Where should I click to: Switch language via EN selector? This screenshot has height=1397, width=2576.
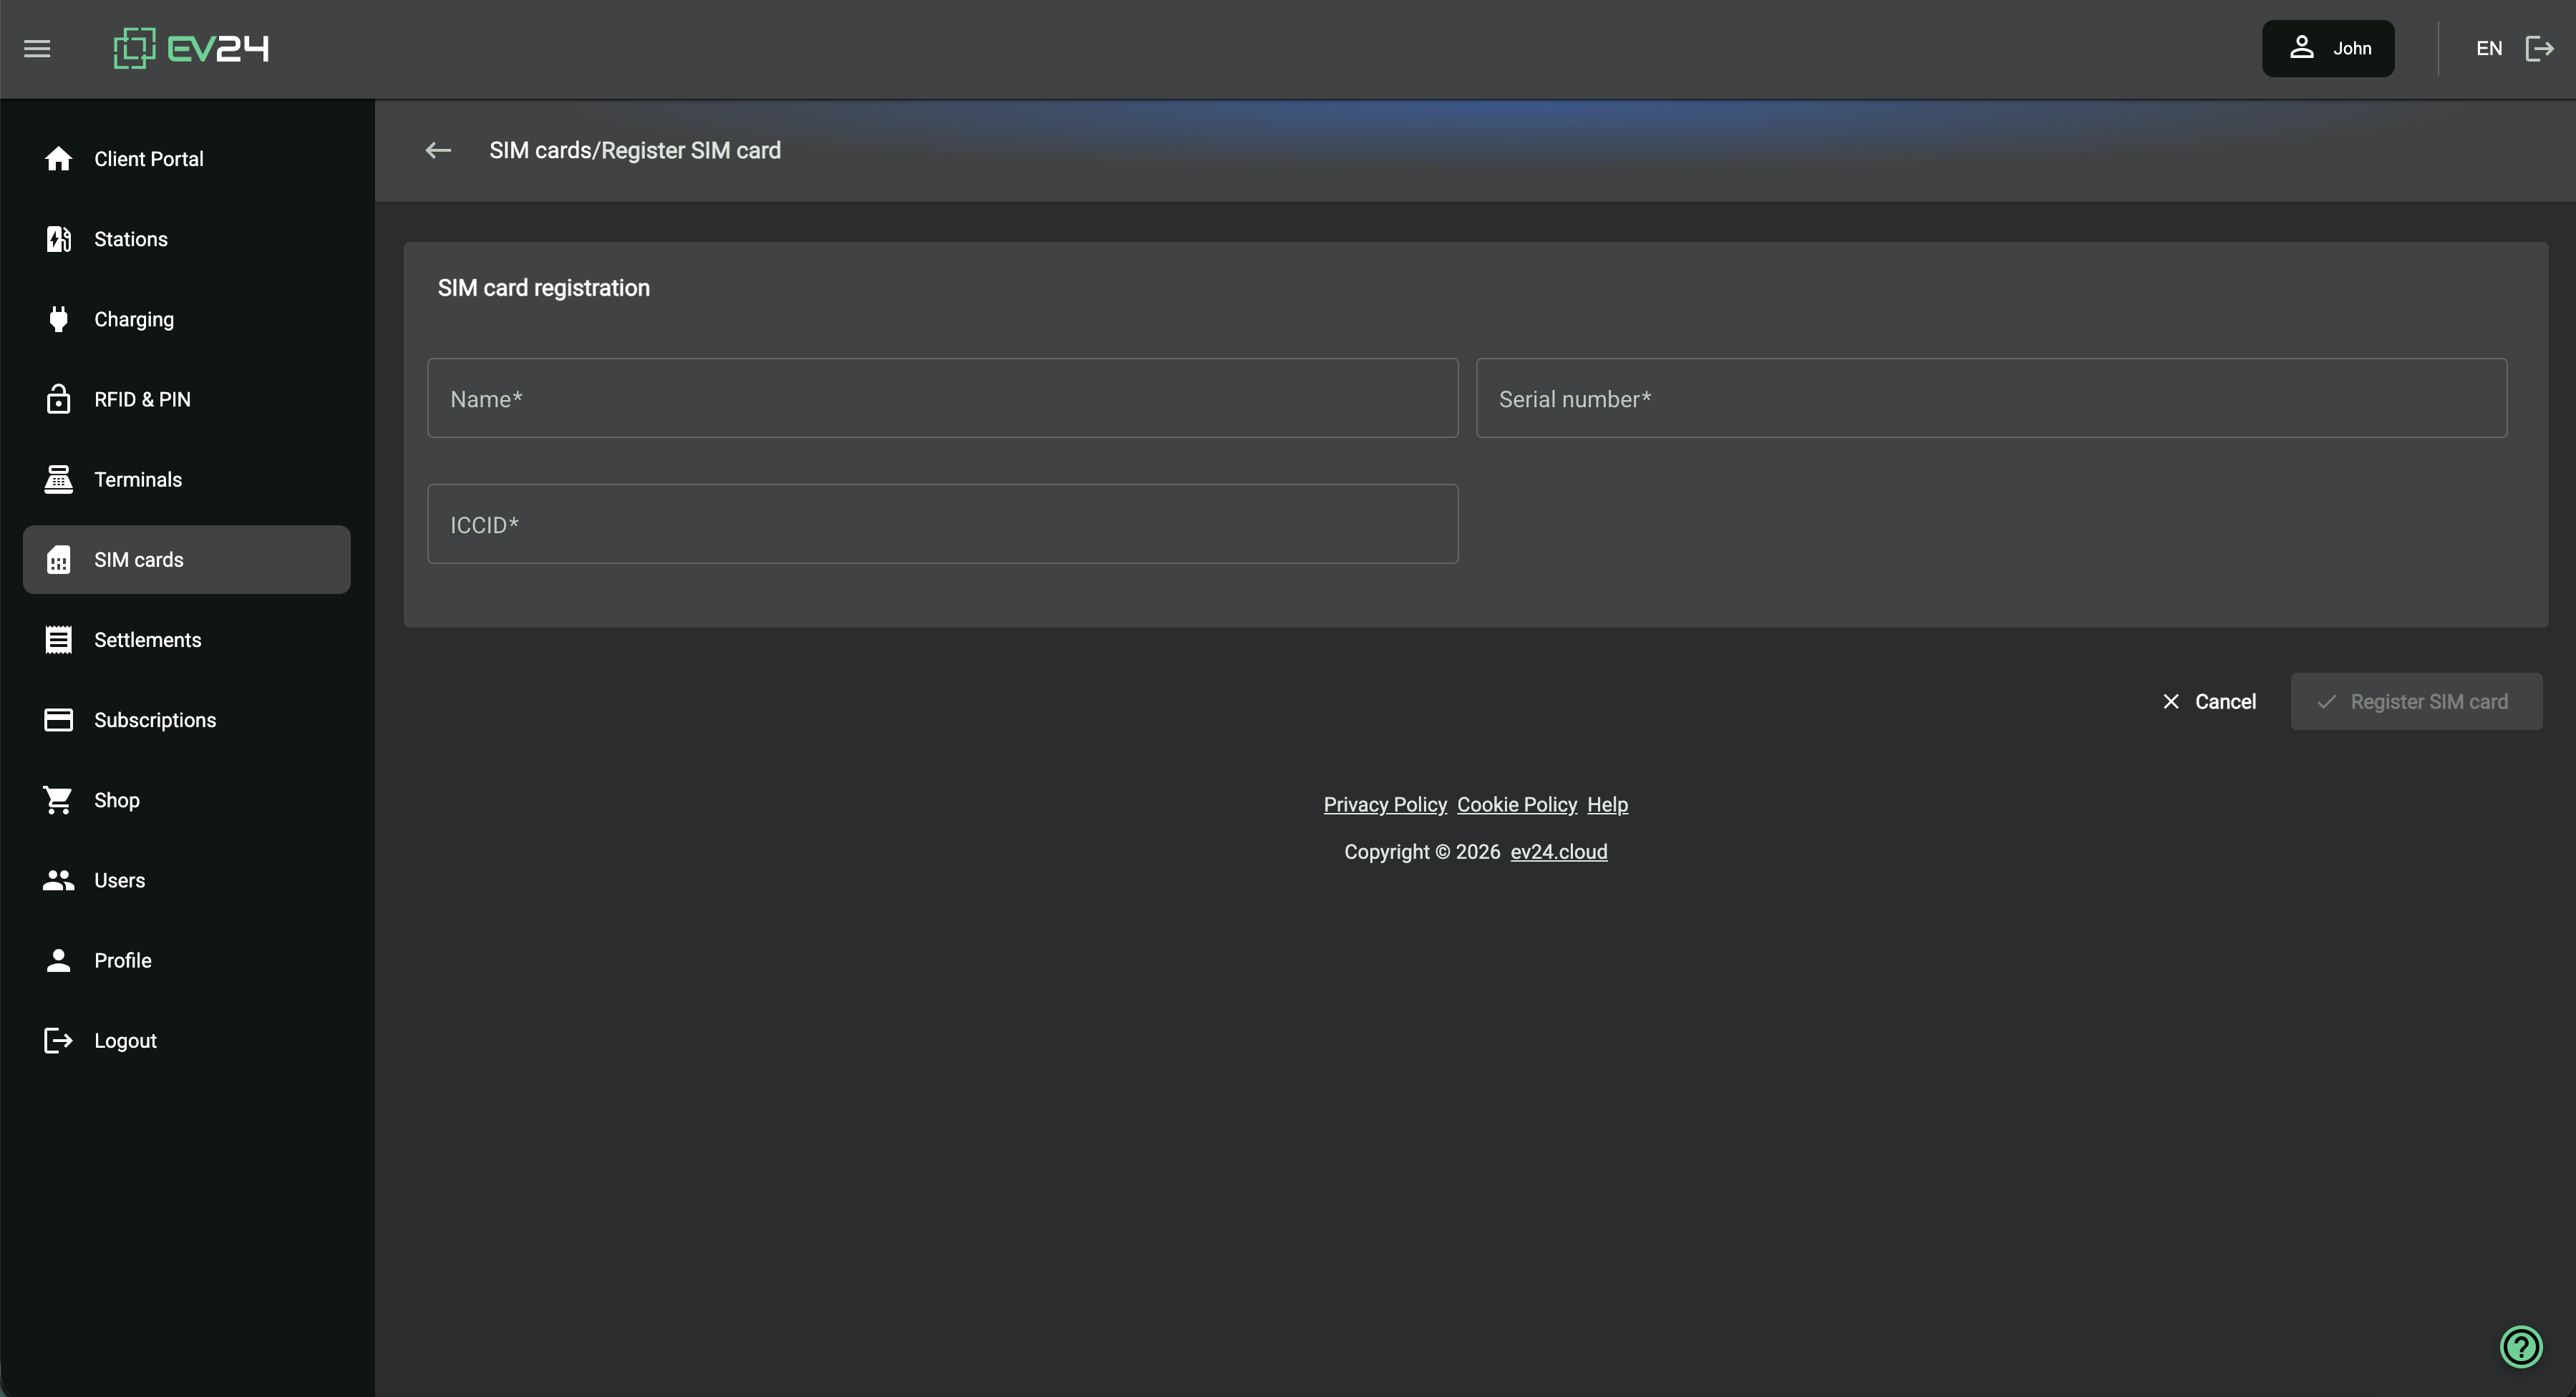2488,48
